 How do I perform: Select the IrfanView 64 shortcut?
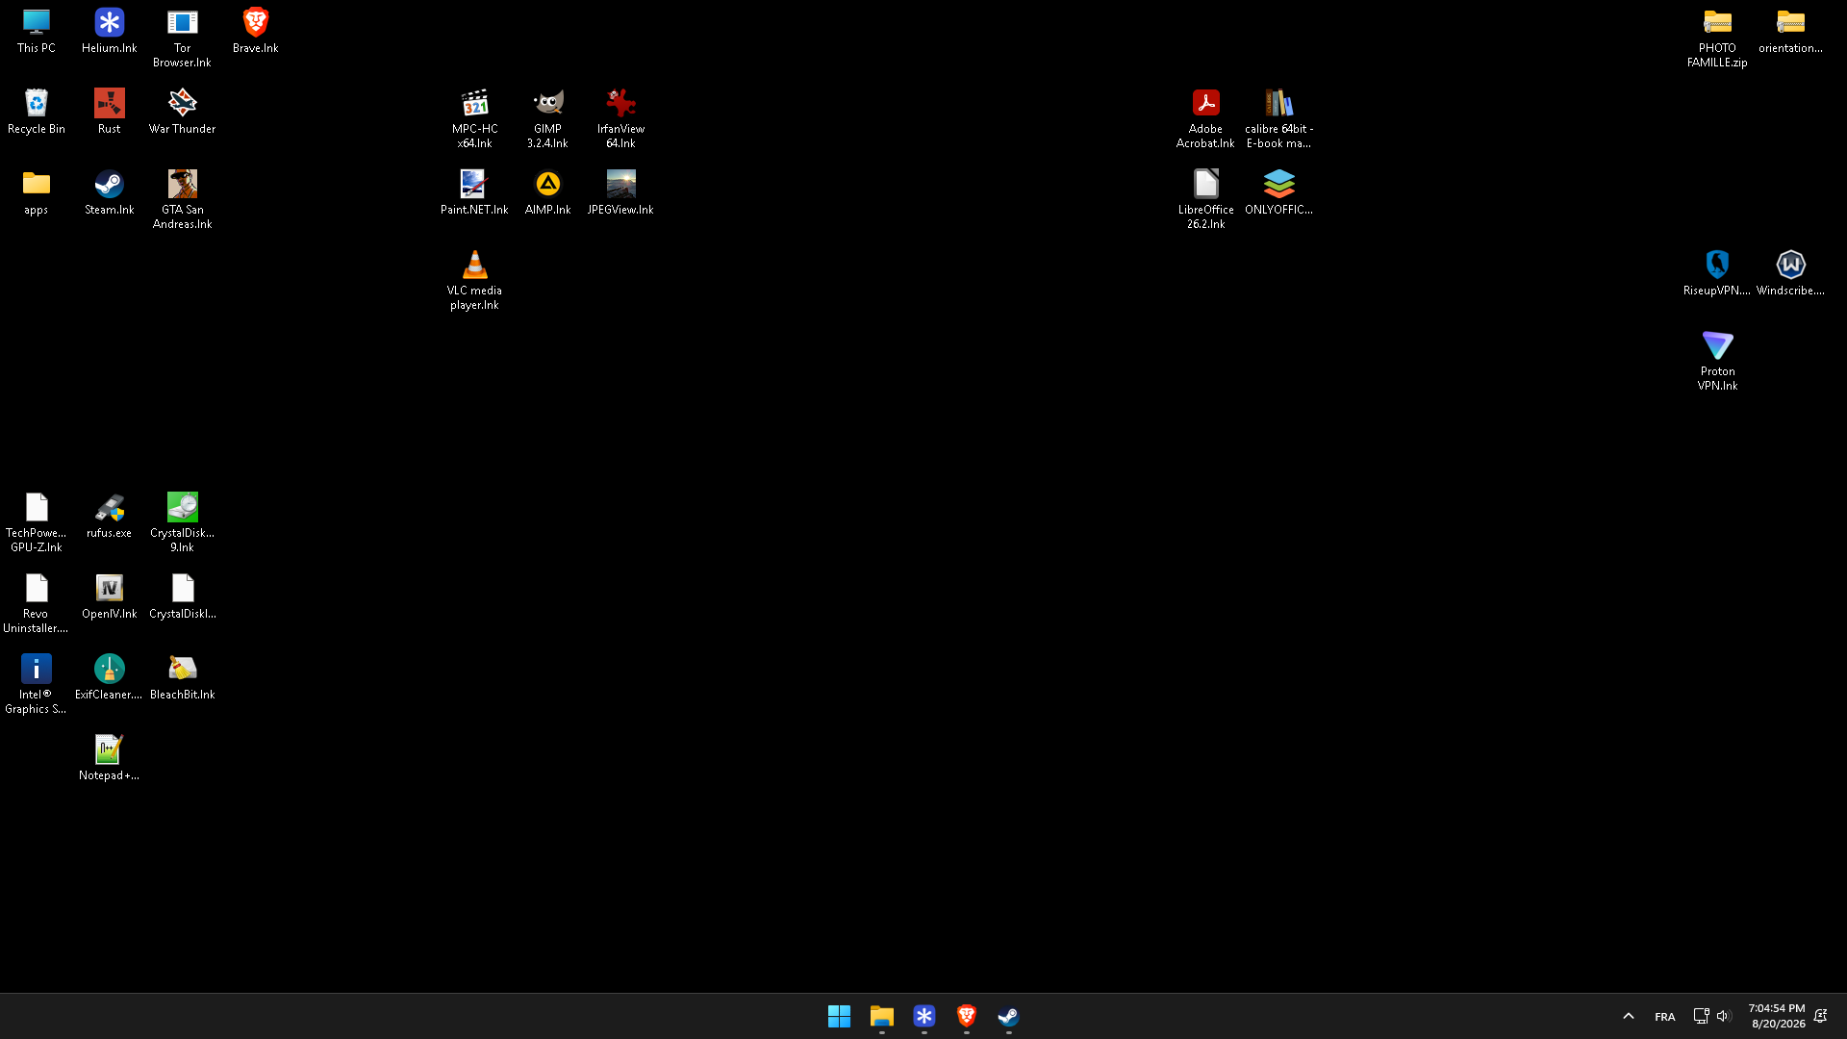[620, 119]
